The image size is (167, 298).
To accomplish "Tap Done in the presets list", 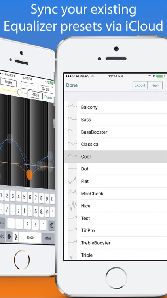I will click(x=72, y=85).
